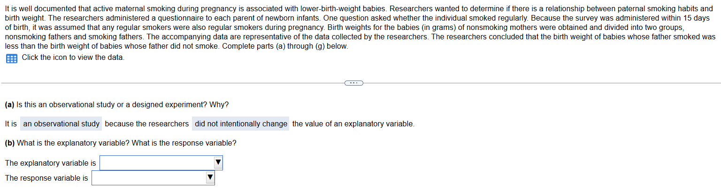Screen dimensions: 721x190
Task: Click the response variable dropdown arrow
Action: tap(210, 178)
